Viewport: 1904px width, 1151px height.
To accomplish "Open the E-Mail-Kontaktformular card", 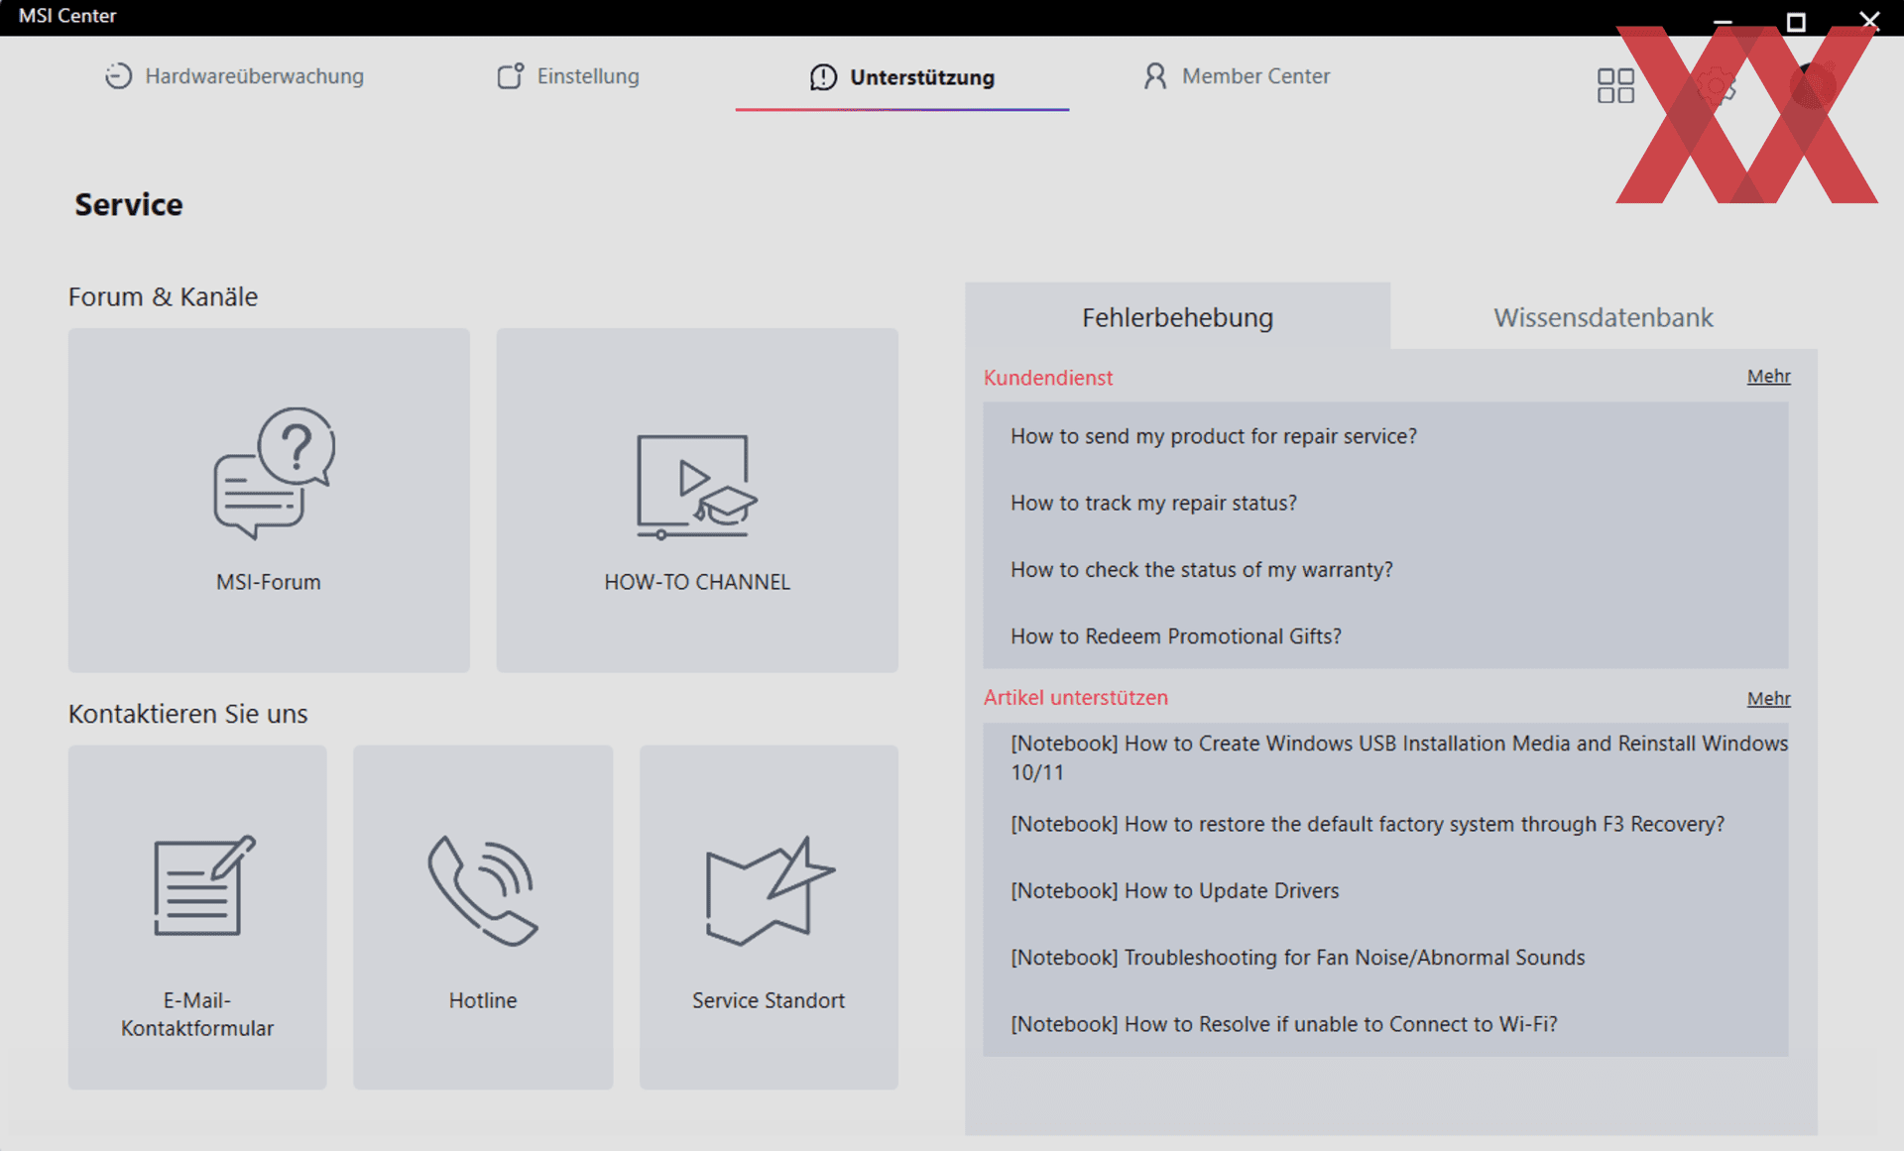I will click(197, 917).
